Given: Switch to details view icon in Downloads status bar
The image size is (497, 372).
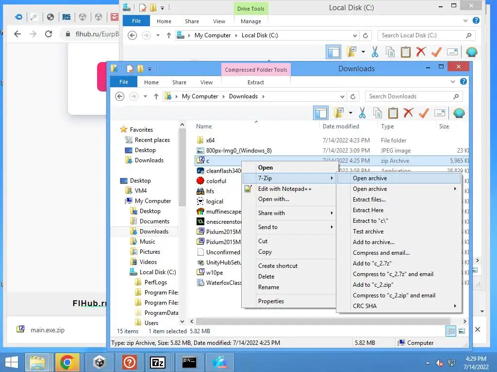Looking at the screenshot, I should pyautogui.click(x=451, y=331).
